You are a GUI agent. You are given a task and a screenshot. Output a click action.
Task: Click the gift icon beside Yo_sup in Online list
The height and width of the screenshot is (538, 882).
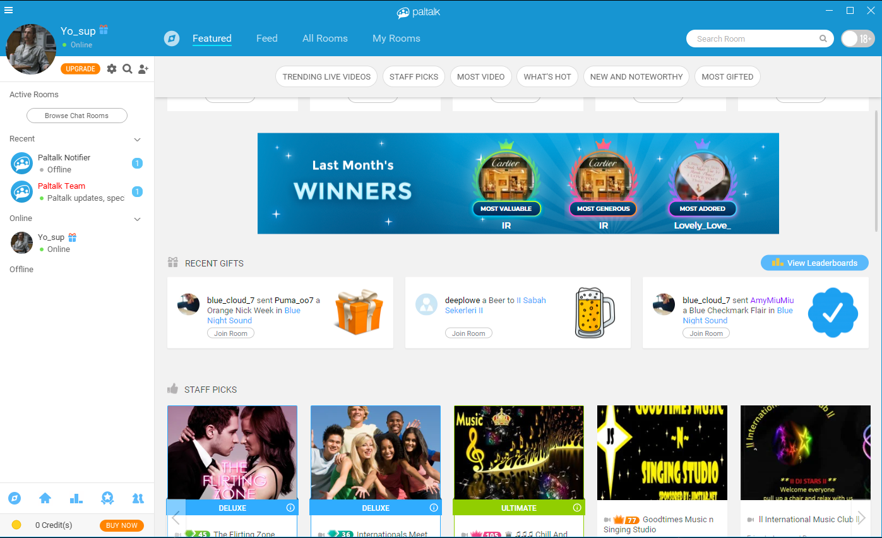[x=73, y=237]
